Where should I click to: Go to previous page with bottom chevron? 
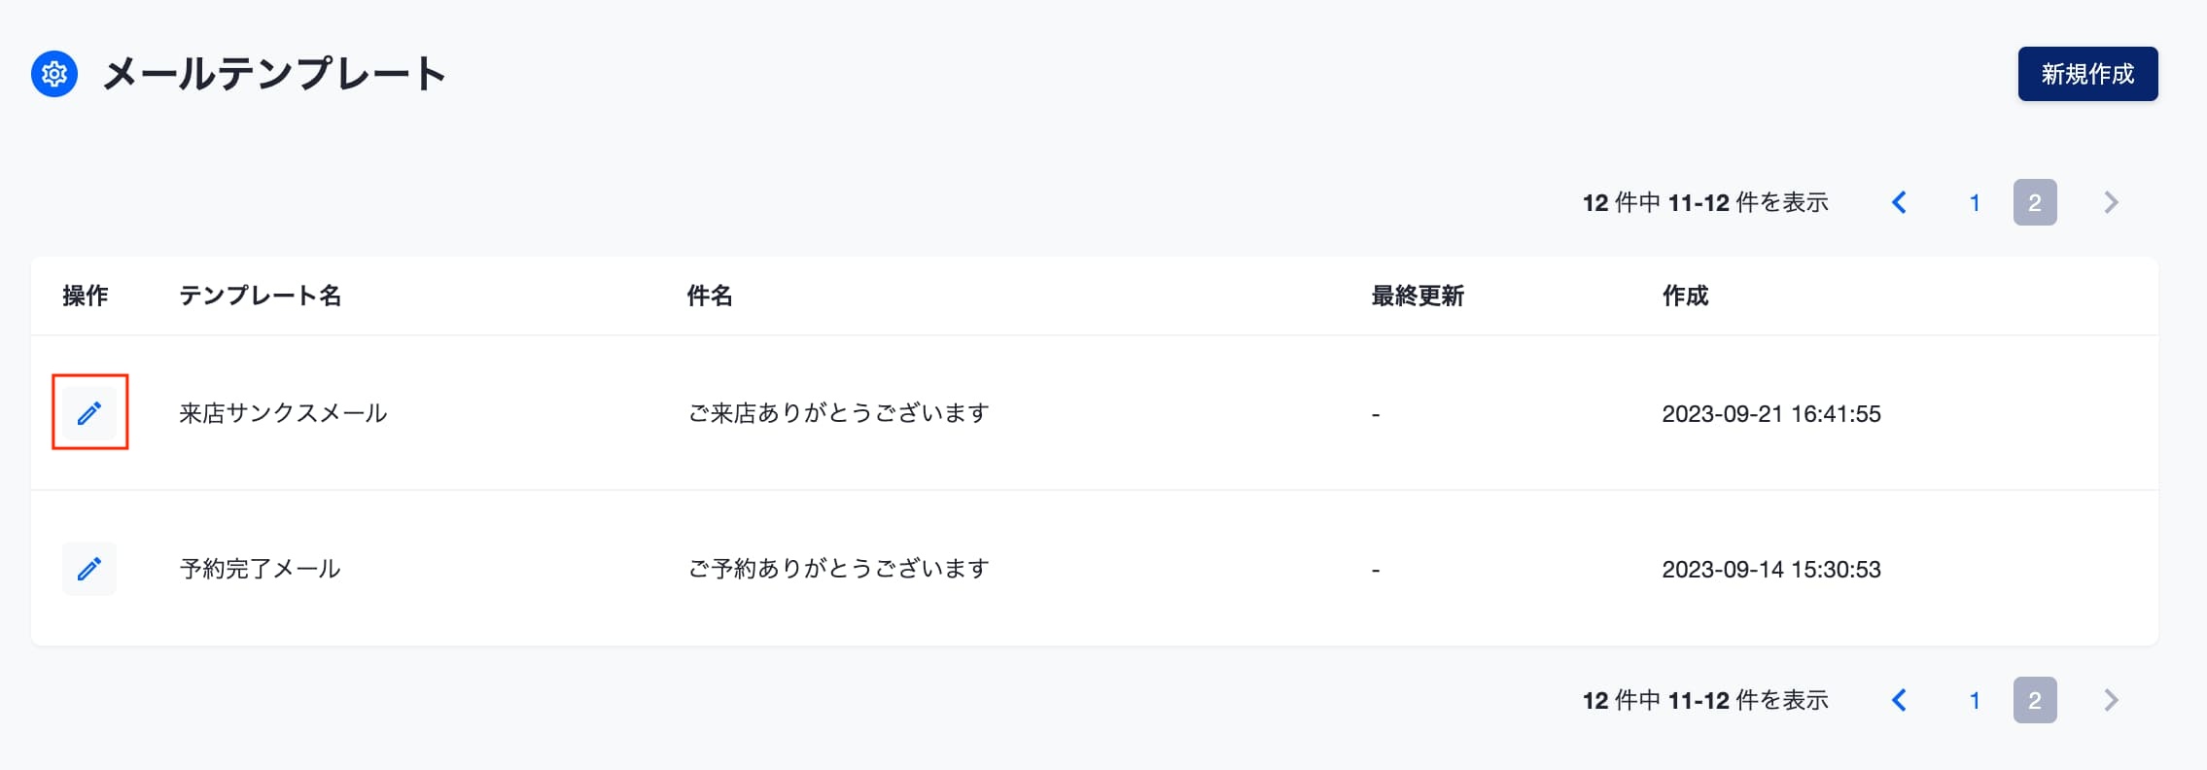(1899, 700)
